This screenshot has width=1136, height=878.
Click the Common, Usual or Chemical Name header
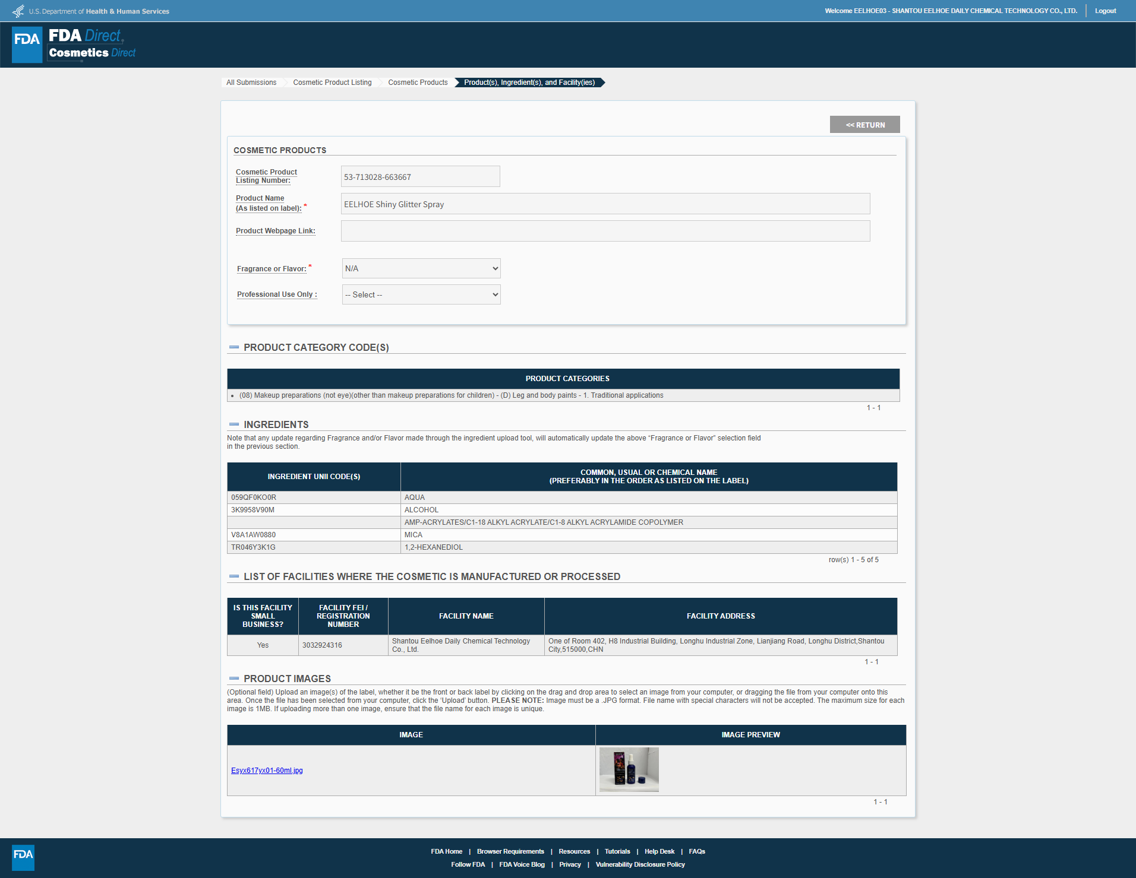coord(649,477)
